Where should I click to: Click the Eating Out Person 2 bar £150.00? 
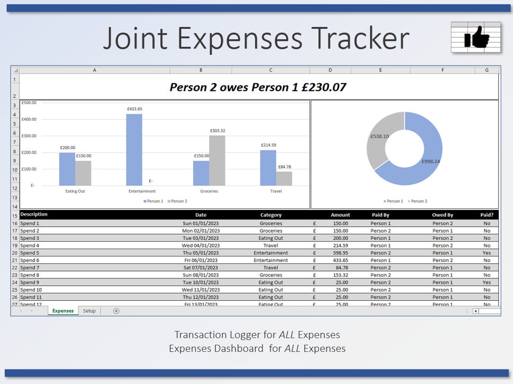click(x=83, y=173)
